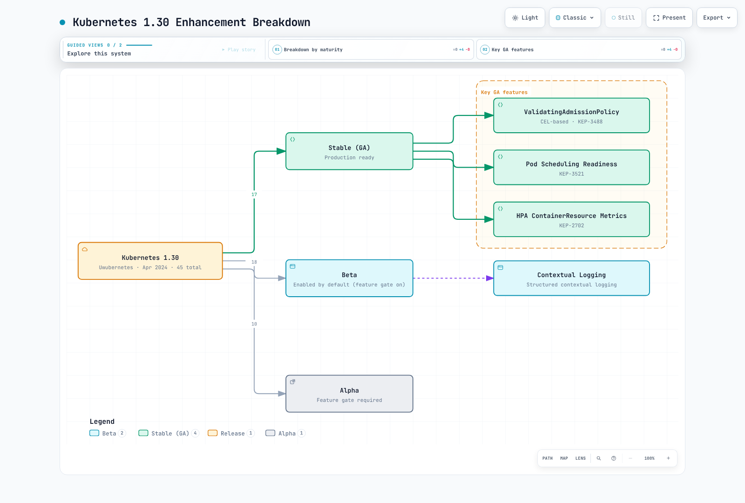The image size is (745, 503).
Task: Open the Classic style dropdown
Action: [x=575, y=18]
